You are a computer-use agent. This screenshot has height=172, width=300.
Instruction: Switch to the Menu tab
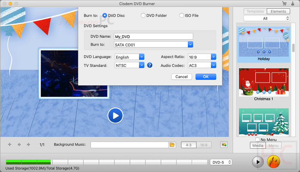[x=273, y=145]
